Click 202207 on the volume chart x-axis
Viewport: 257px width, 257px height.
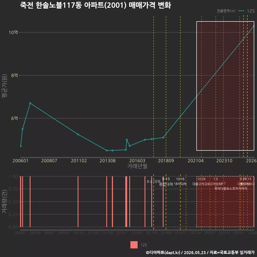210,233
